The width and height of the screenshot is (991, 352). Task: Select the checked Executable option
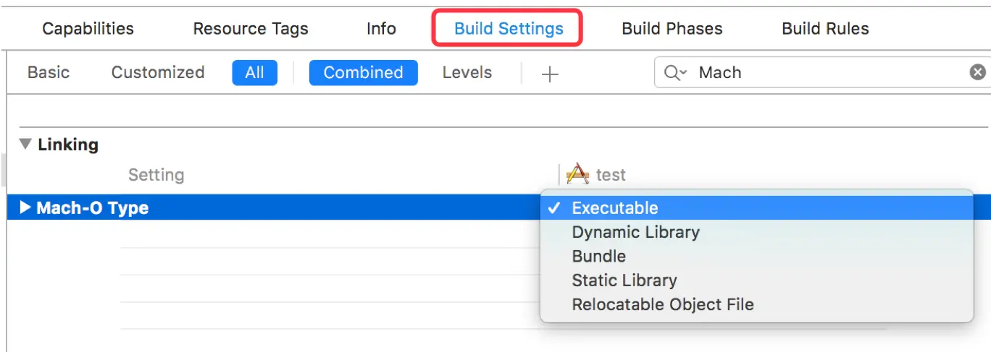click(x=614, y=208)
